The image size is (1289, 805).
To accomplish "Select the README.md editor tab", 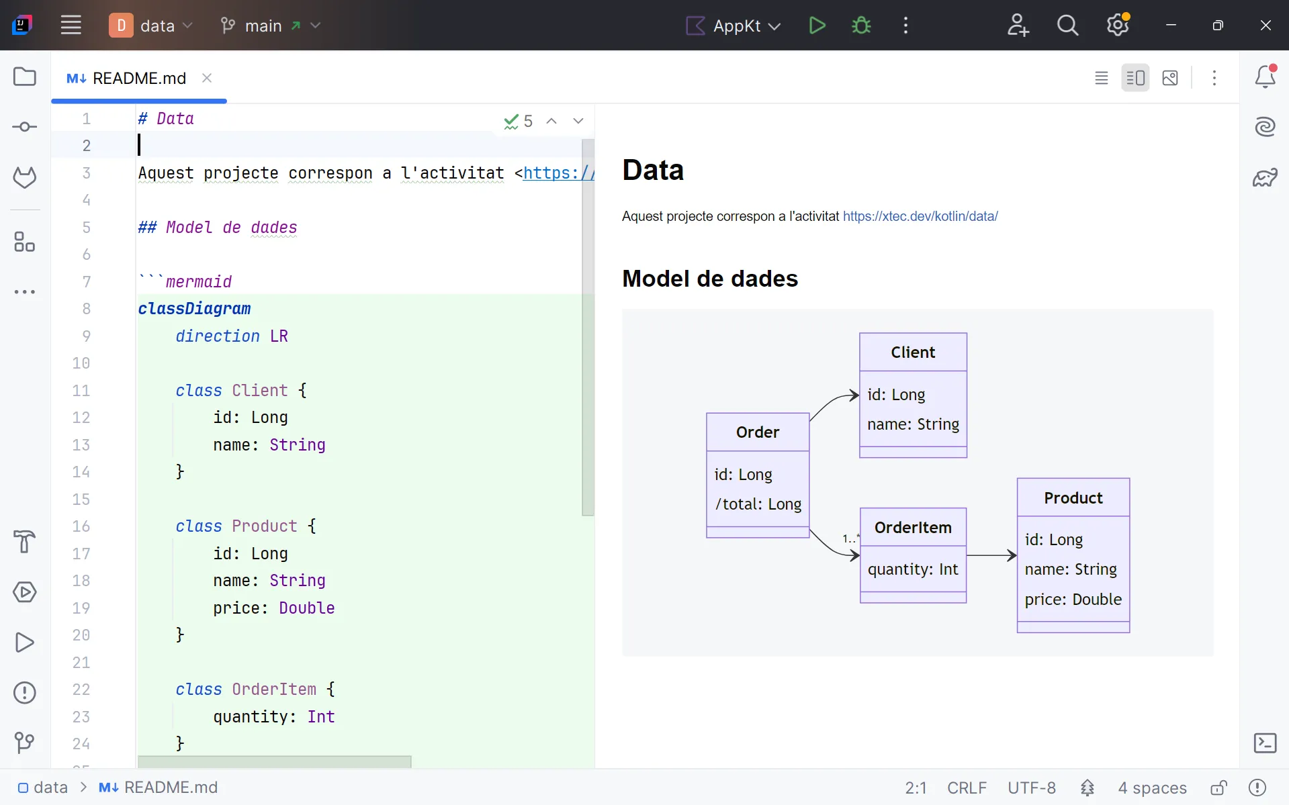I will coord(138,78).
